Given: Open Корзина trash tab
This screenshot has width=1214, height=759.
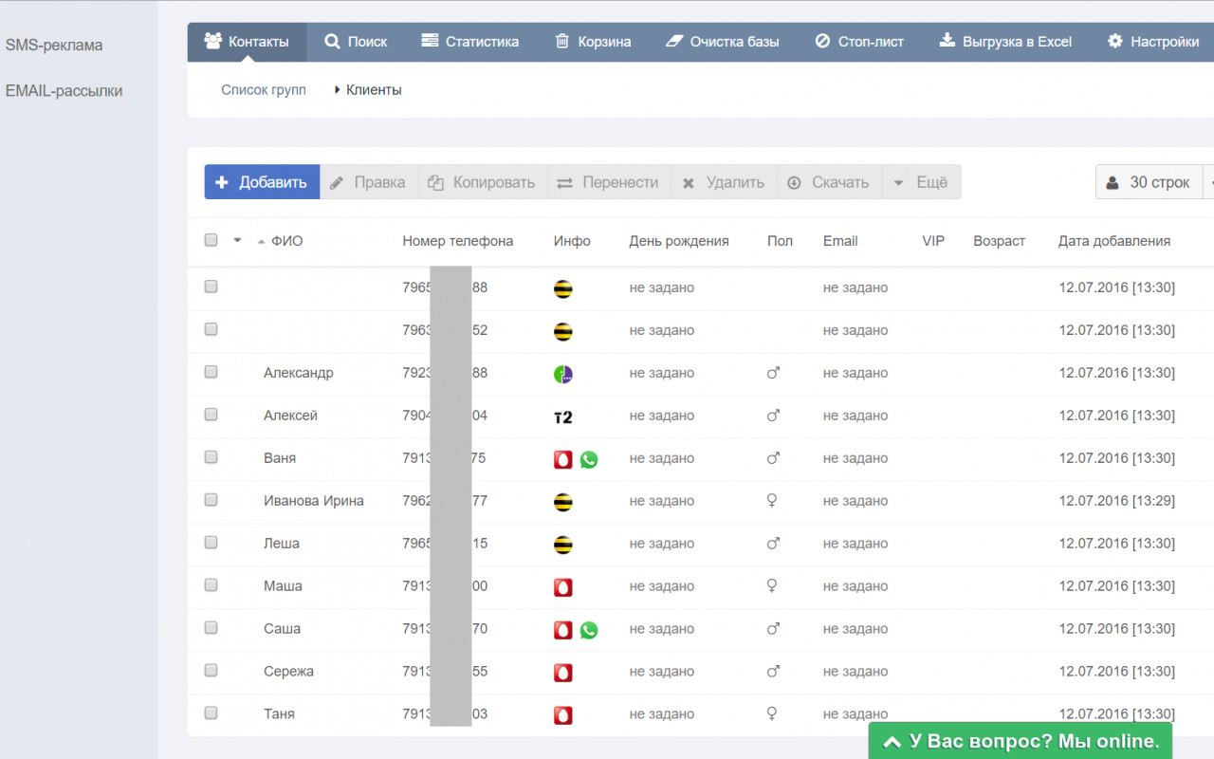Looking at the screenshot, I should (593, 42).
